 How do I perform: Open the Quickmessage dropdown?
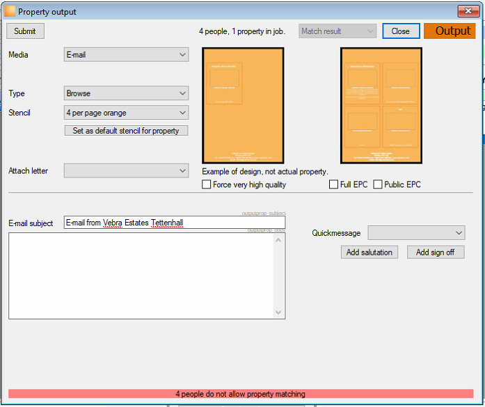click(x=416, y=232)
